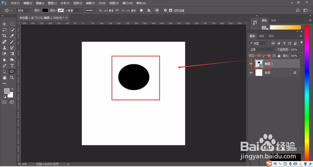Hide the Background layer eye icon
The height and width of the screenshot is (167, 313).
point(251,73)
